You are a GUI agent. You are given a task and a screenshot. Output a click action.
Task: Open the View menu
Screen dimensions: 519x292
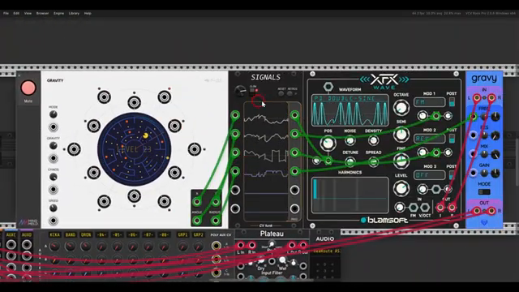[x=28, y=13]
